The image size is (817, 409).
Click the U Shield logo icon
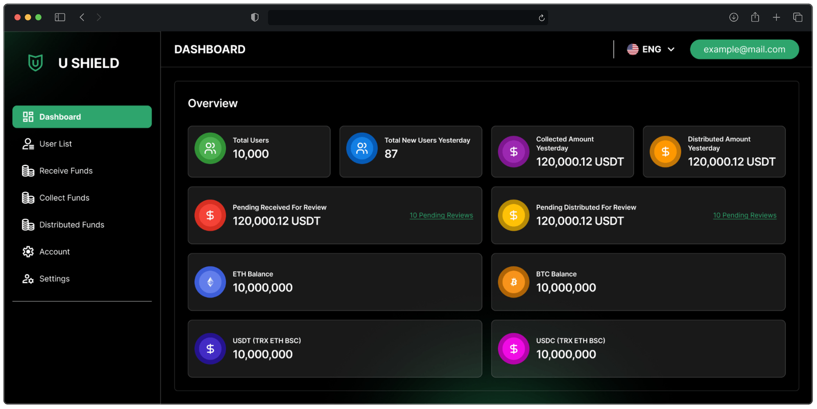click(x=35, y=63)
